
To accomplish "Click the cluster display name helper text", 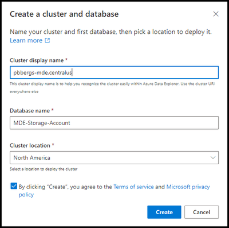I will coord(112,87).
